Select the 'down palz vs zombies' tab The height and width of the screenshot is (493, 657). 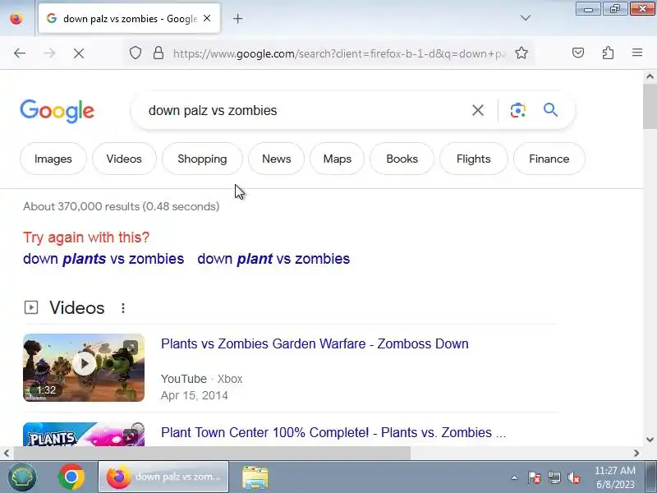pyautogui.click(x=129, y=18)
